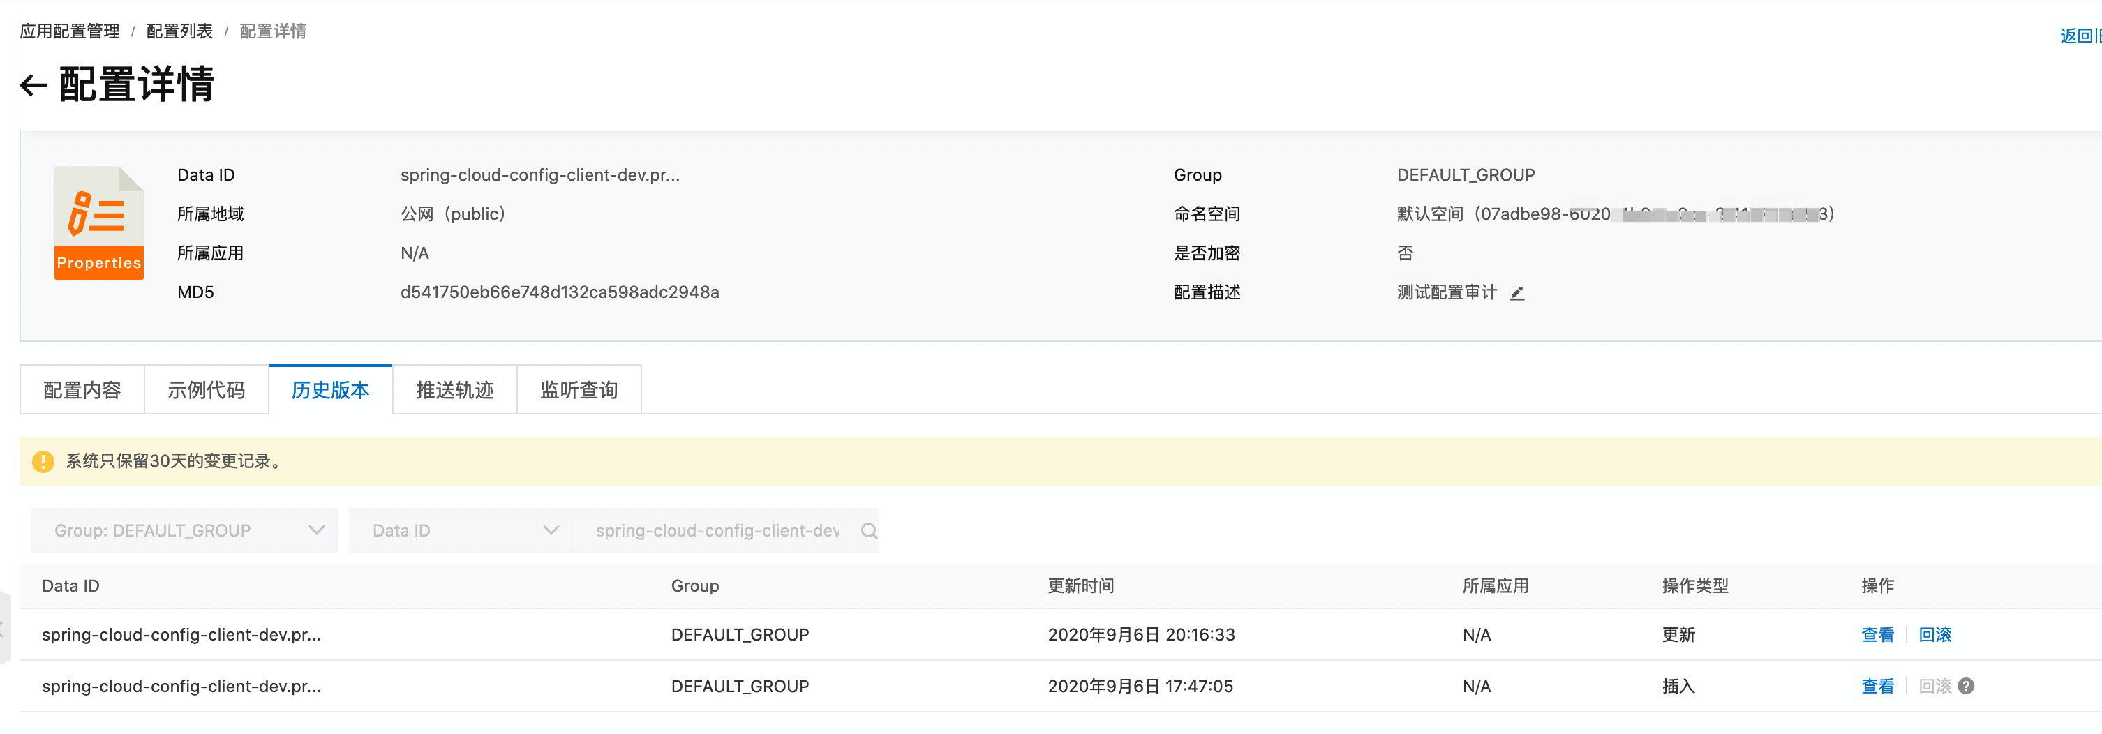Viewport: 2102px width, 734px height.
Task: Click the yellow warning icon in notice bar
Action: point(43,462)
